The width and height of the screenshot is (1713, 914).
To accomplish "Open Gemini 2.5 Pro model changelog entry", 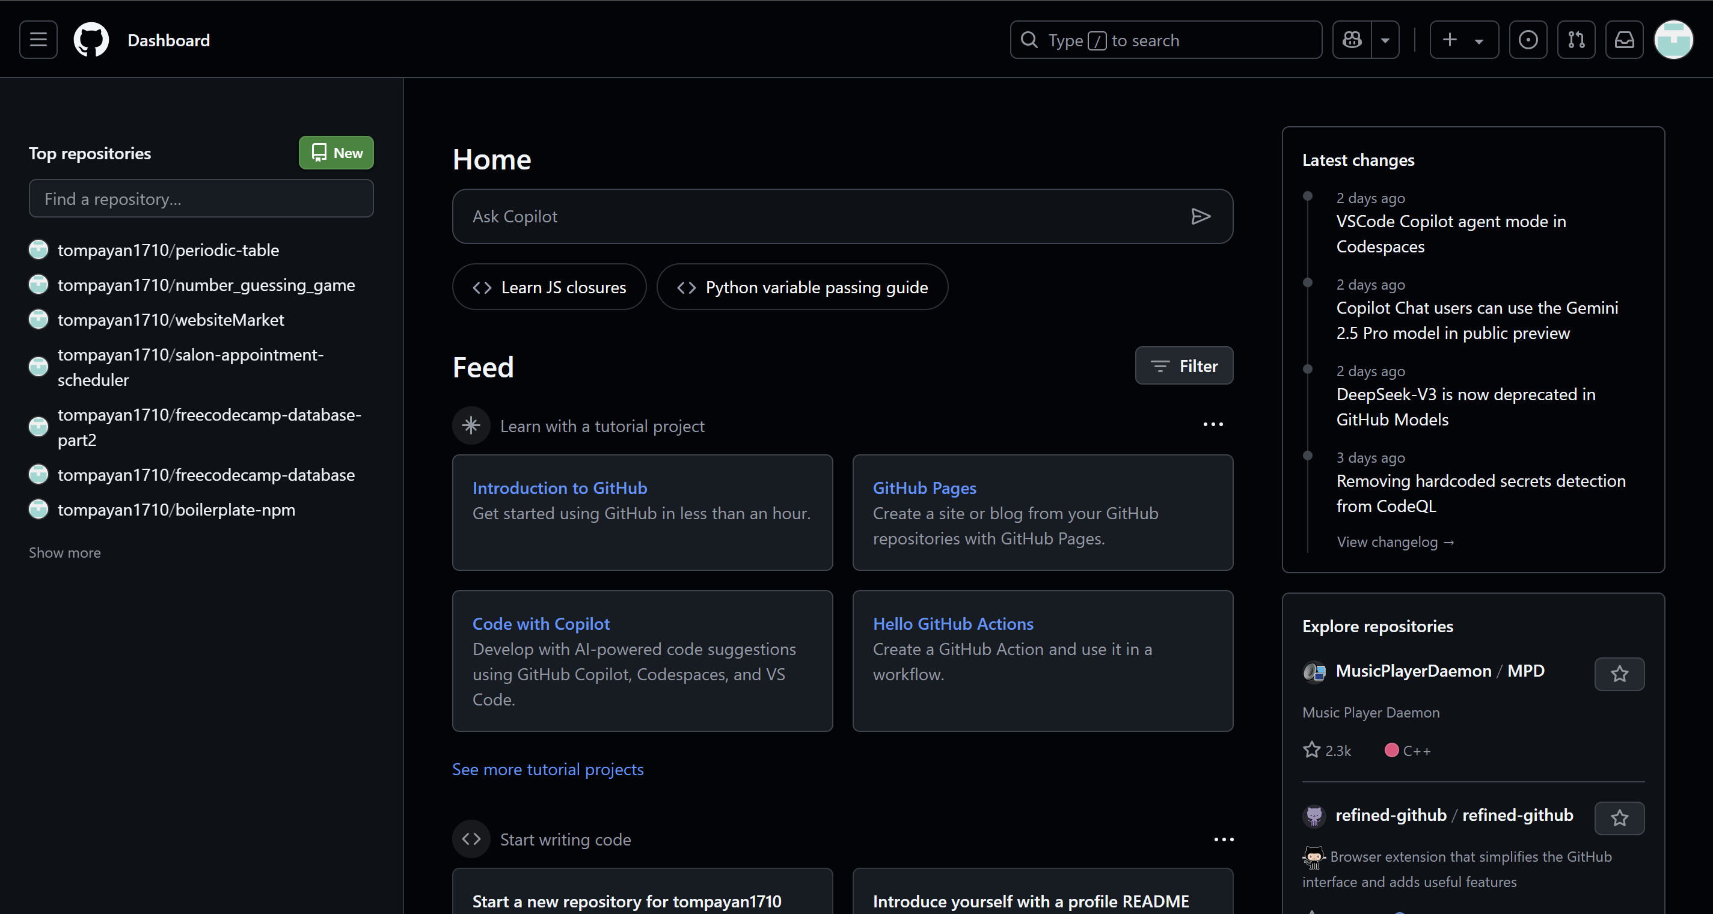I will (1477, 320).
